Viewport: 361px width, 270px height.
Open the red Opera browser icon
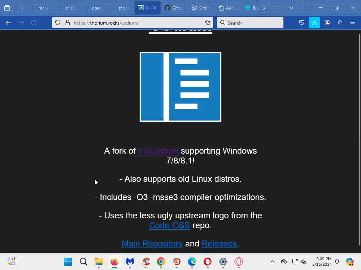(x=207, y=262)
